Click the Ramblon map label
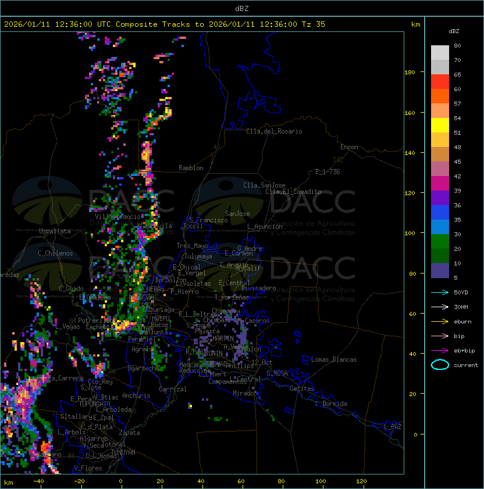 point(191,168)
